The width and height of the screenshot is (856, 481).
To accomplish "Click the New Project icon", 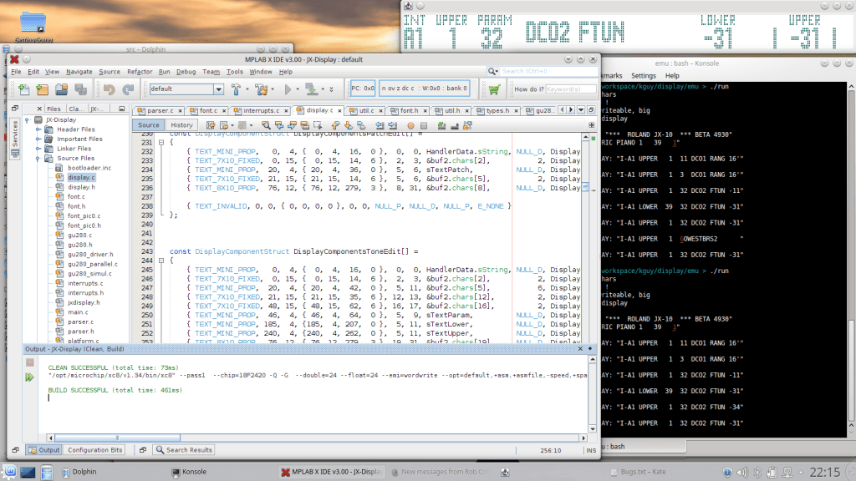I will point(43,89).
